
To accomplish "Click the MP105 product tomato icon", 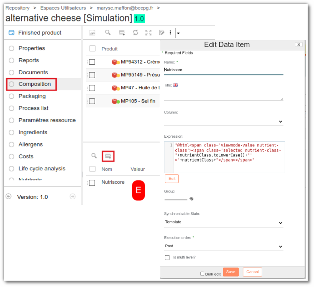I will pyautogui.click(x=115, y=101).
